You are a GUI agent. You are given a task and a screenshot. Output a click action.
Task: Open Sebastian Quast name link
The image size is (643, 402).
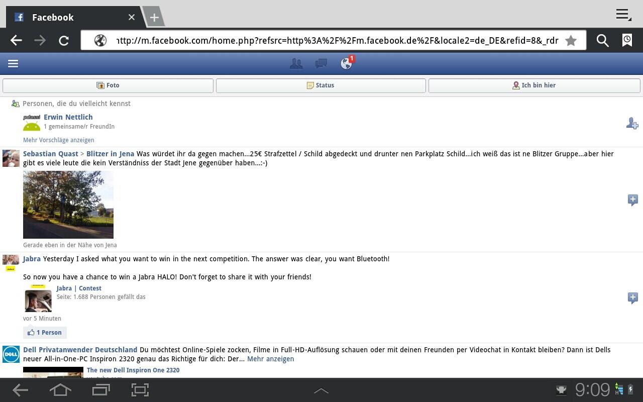point(51,154)
